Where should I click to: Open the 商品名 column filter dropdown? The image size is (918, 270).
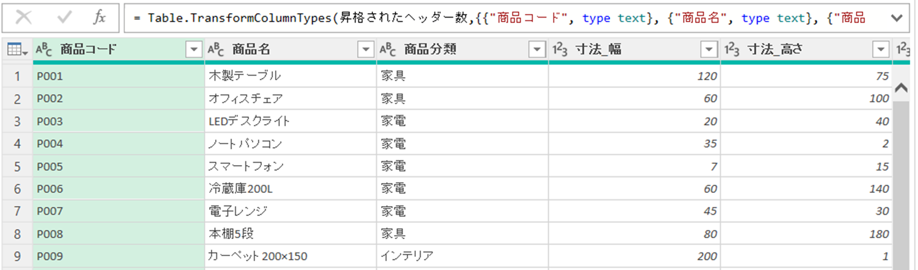365,50
